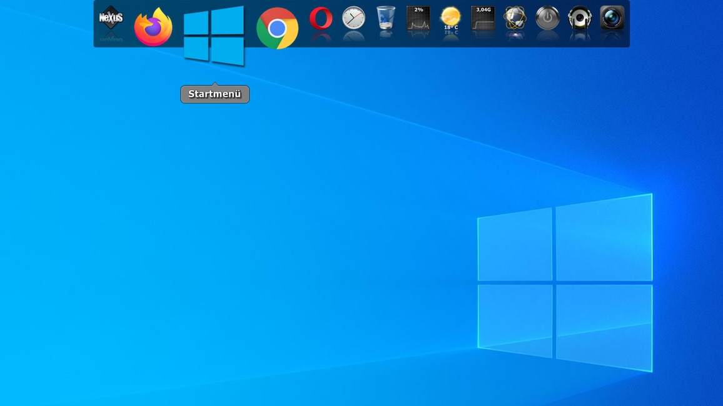
Task: Click the RAM meter showing 3,04G
Action: click(483, 18)
